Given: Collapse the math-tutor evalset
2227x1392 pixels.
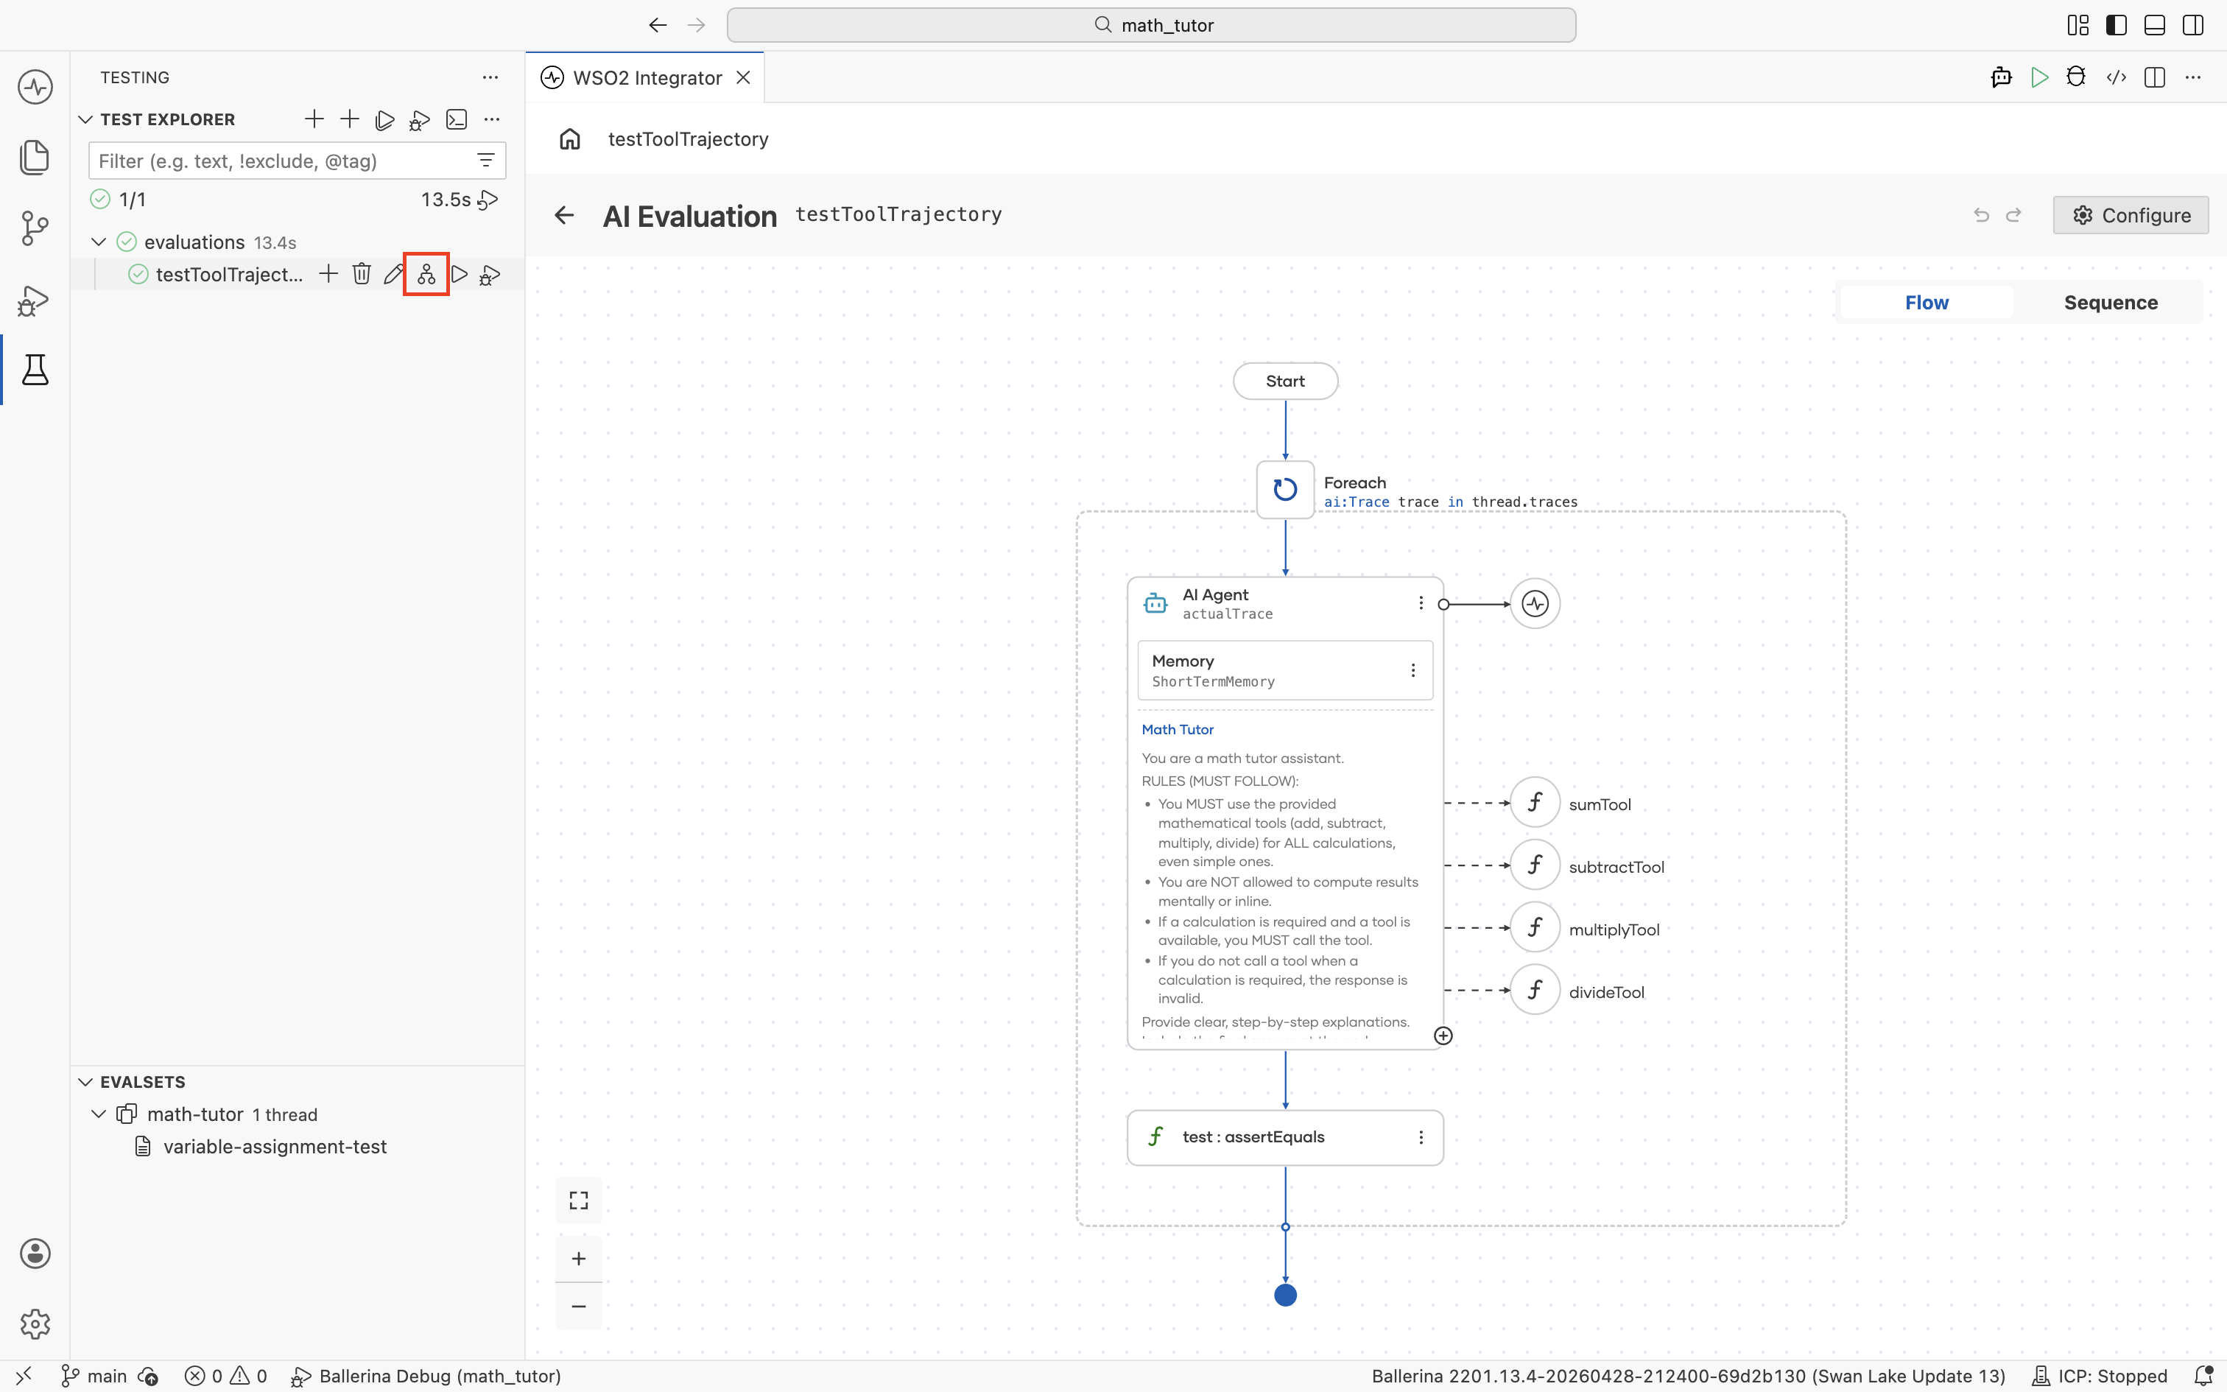Looking at the screenshot, I should point(99,1114).
